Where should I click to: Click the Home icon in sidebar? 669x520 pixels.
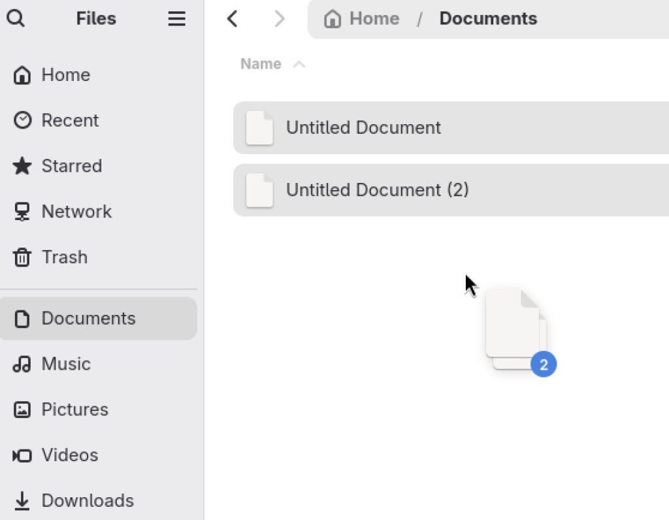(x=22, y=75)
